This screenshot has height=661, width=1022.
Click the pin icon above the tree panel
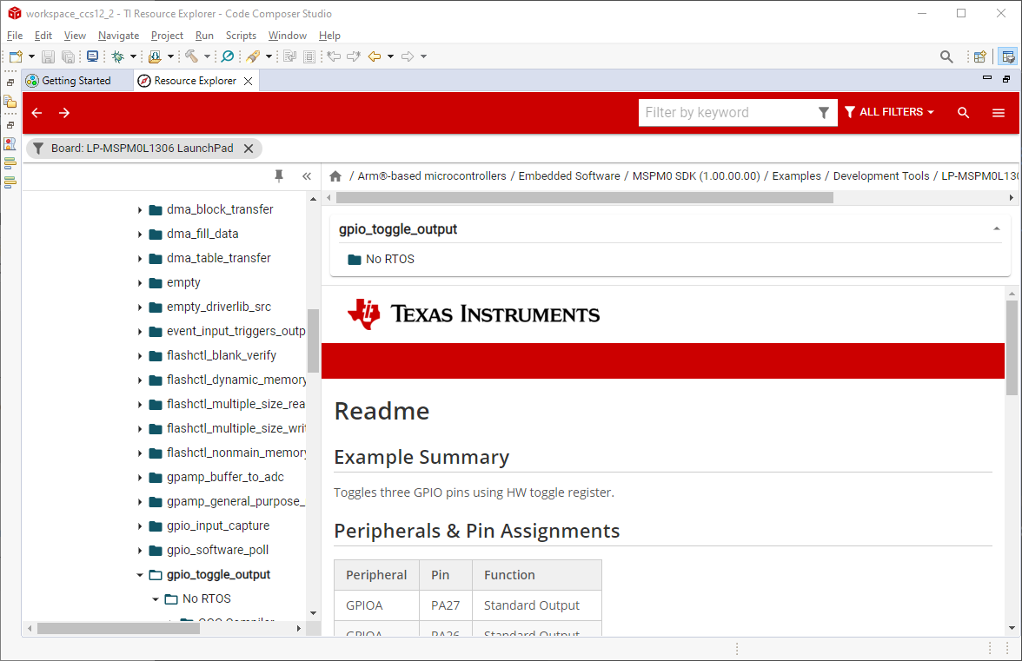[279, 175]
